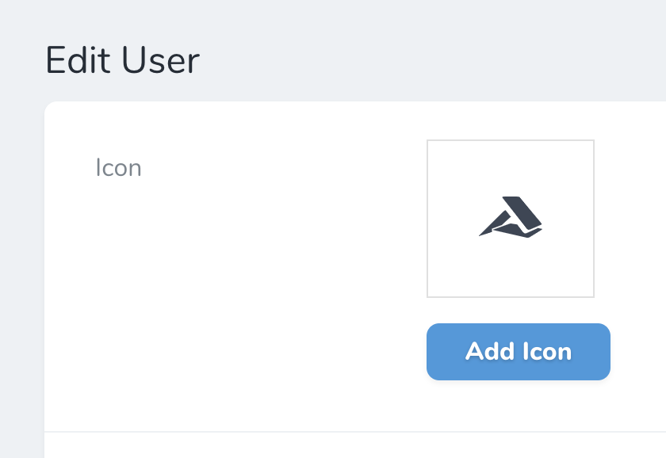Click the top border of the icon preview box
The height and width of the screenshot is (458, 666).
click(x=511, y=141)
